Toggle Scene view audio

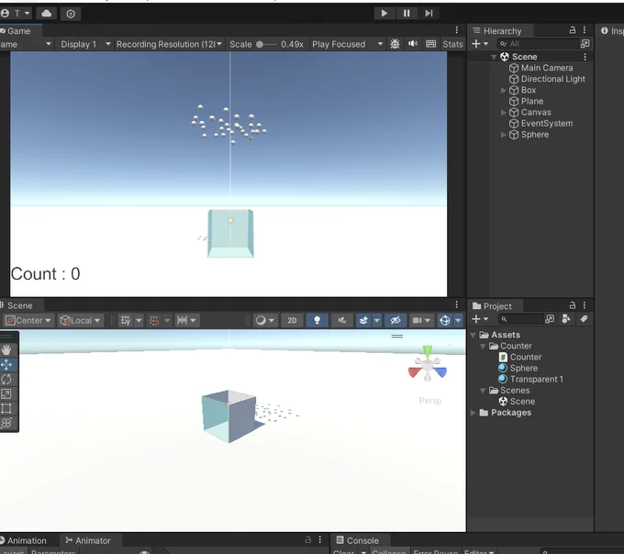[x=342, y=320]
